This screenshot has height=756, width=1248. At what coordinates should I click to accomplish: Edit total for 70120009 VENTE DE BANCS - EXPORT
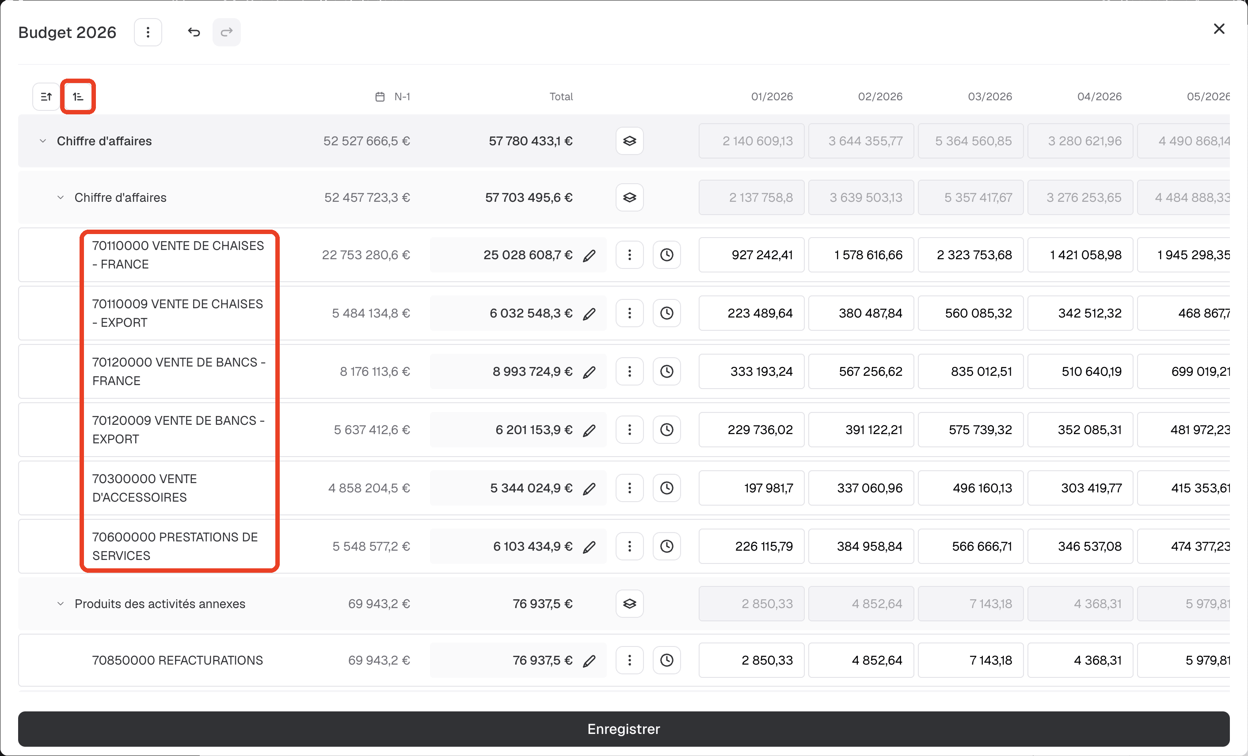589,430
